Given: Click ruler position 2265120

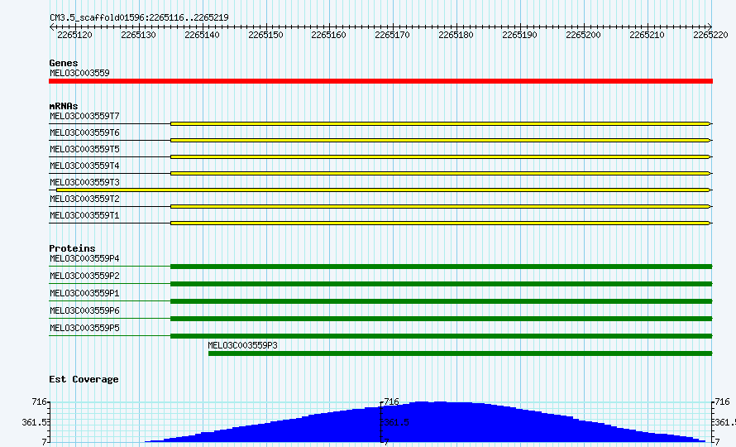Looking at the screenshot, I should [x=74, y=36].
